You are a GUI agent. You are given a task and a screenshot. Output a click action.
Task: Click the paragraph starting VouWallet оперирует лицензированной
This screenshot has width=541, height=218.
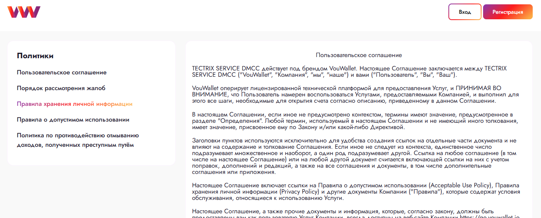coord(356,94)
